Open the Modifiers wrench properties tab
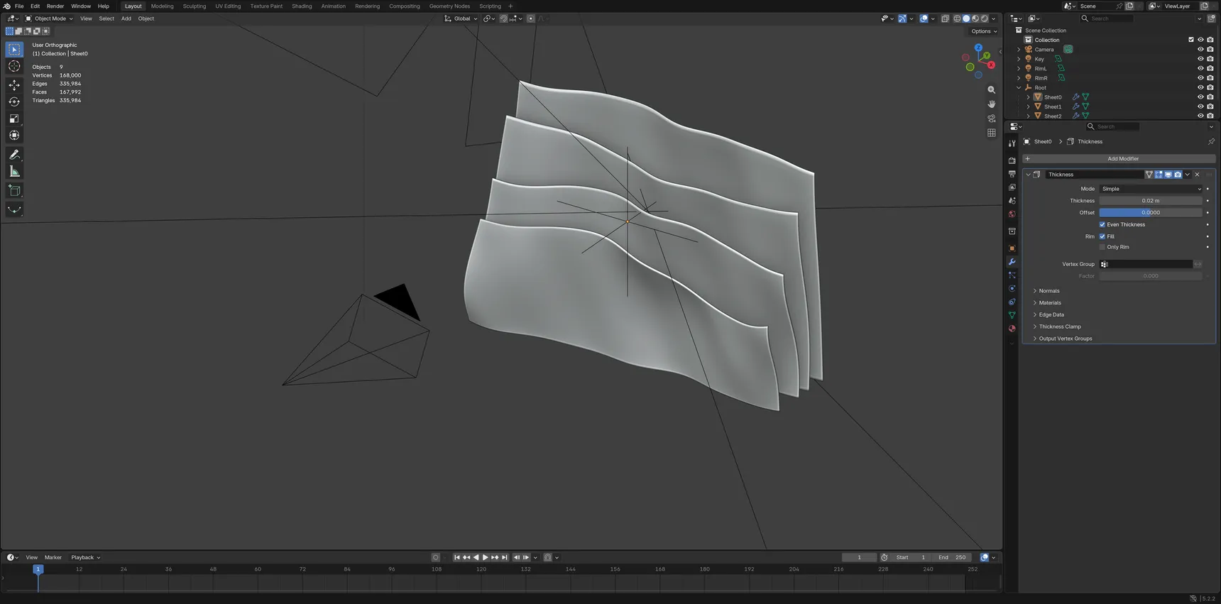The width and height of the screenshot is (1221, 604). [x=1012, y=262]
